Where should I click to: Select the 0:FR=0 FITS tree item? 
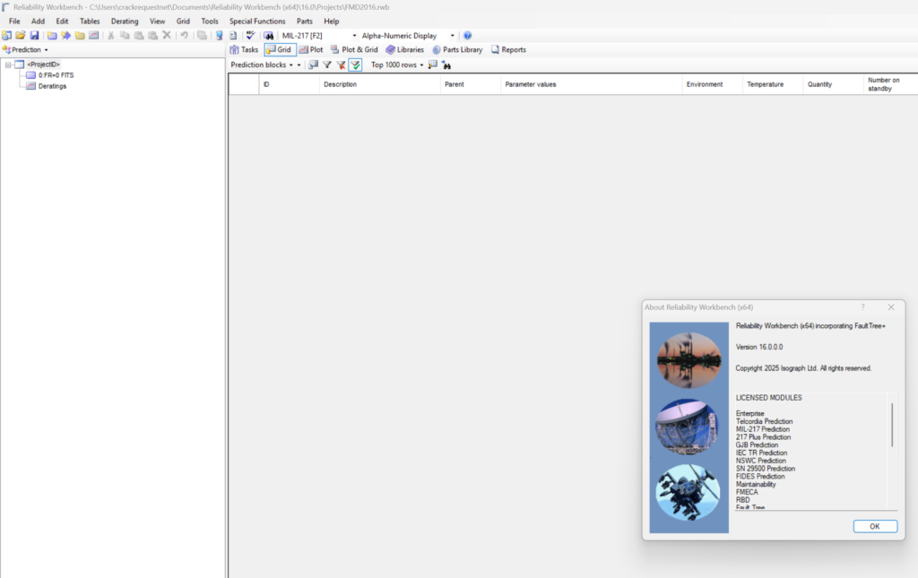coord(56,75)
